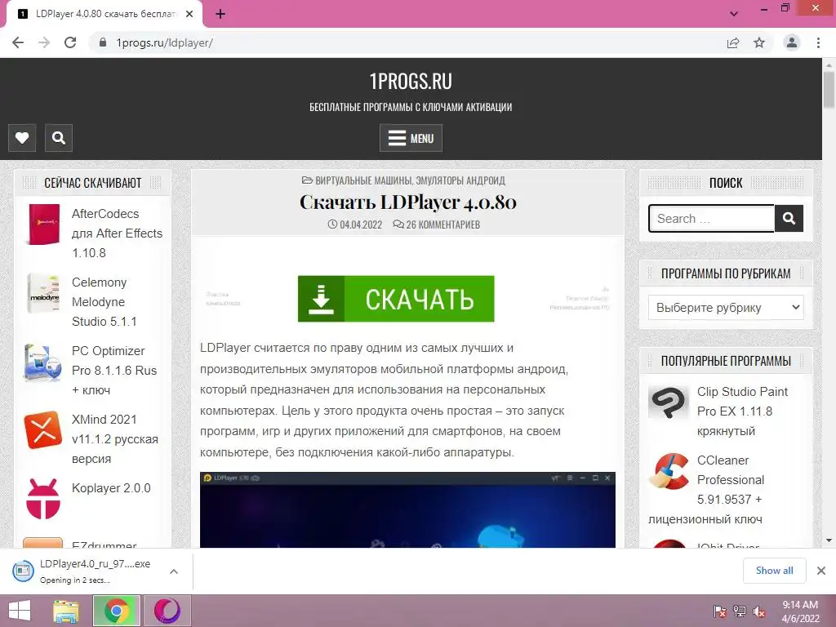Open the Эмуляторы андроид category link
The width and height of the screenshot is (836, 627).
460,180
